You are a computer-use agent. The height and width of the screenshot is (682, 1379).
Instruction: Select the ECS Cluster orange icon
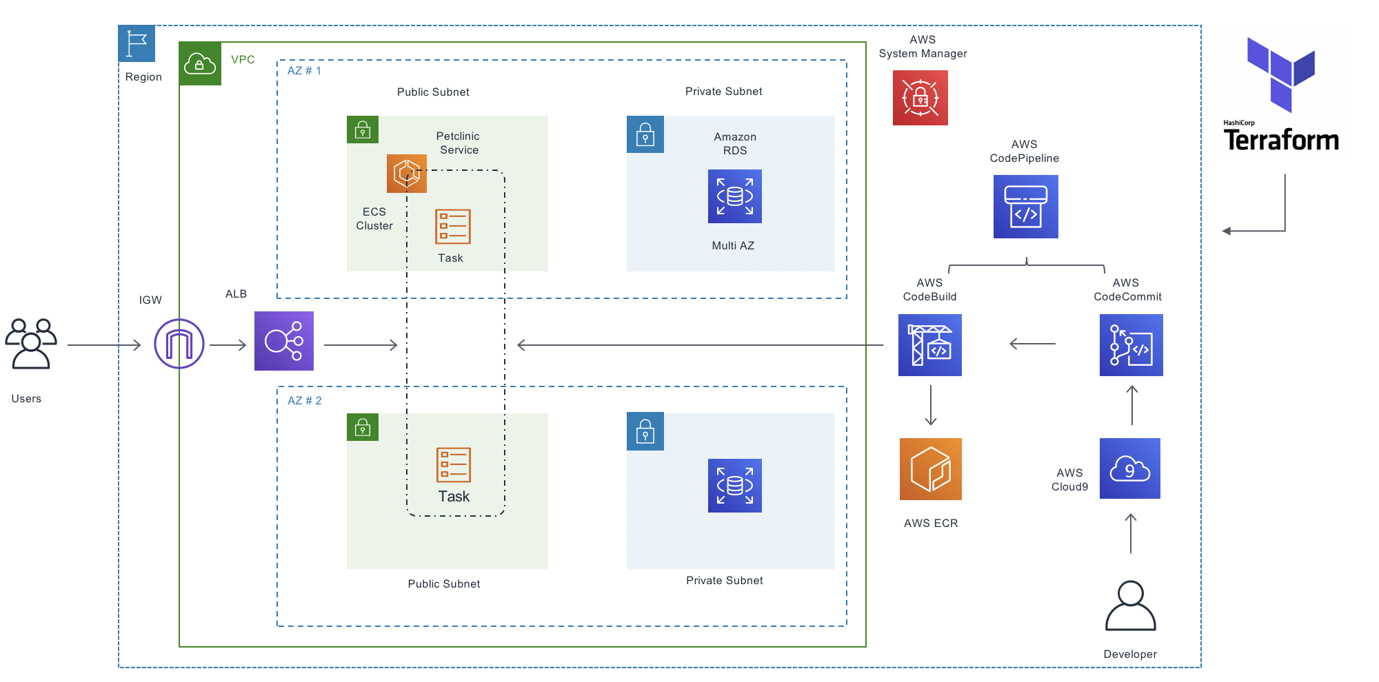(x=407, y=173)
